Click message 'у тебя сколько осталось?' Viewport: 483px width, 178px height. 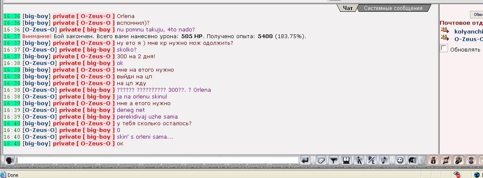click(154, 124)
